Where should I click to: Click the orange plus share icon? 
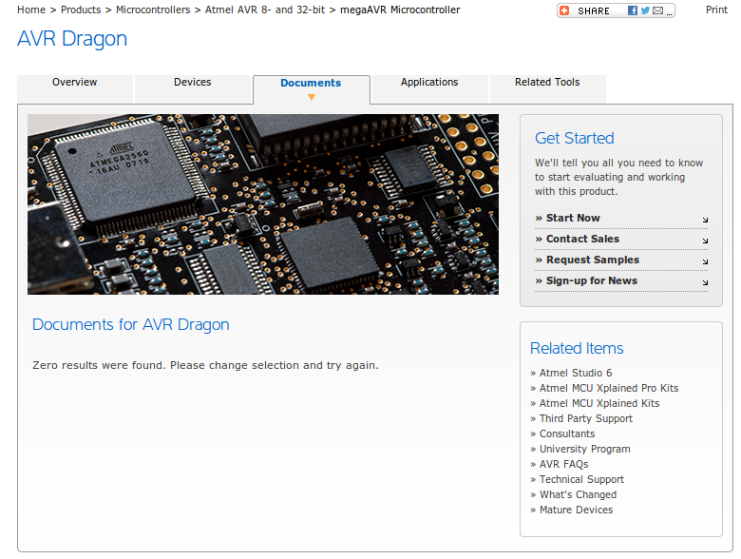pyautogui.click(x=564, y=10)
